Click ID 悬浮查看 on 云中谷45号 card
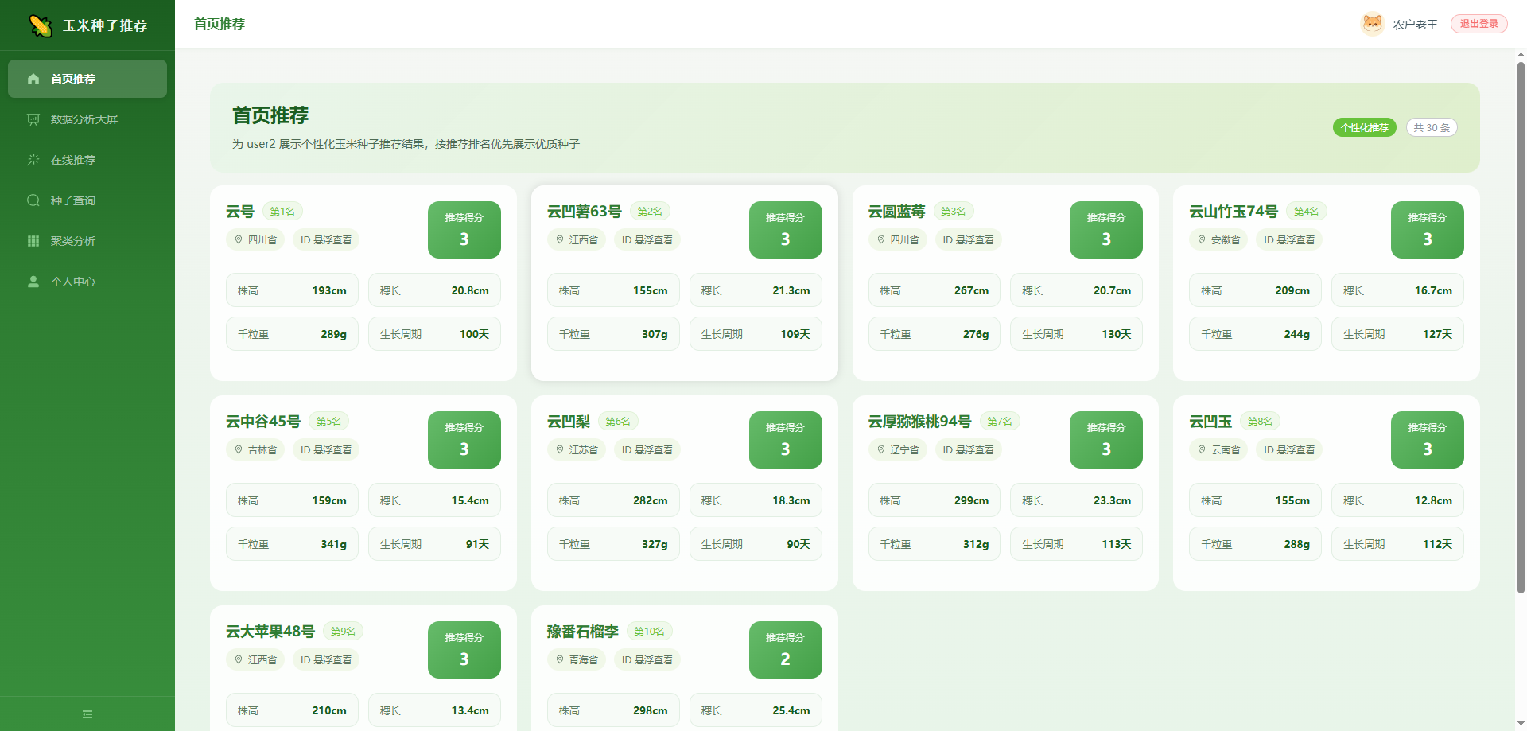Screen dimensions: 1527x731 point(326,449)
